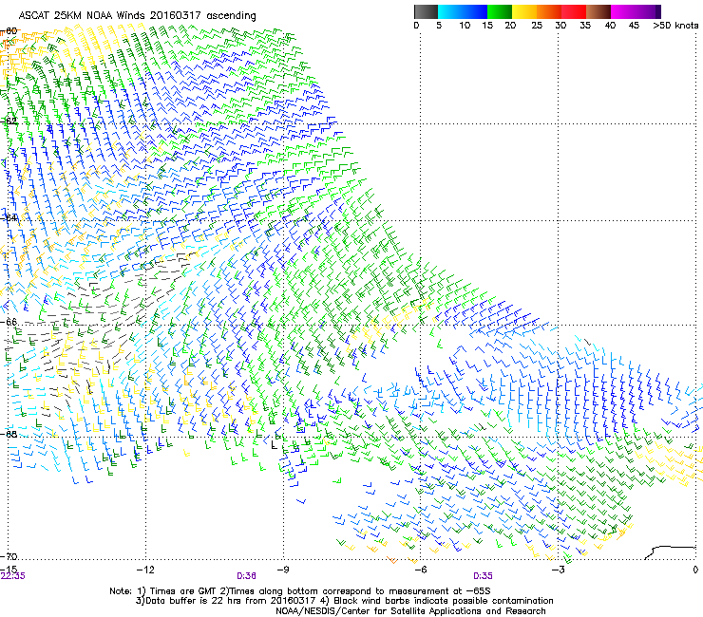Screen dimensions: 703x617
Task: Click the note line 'Times are GMT'
Action: [x=184, y=591]
